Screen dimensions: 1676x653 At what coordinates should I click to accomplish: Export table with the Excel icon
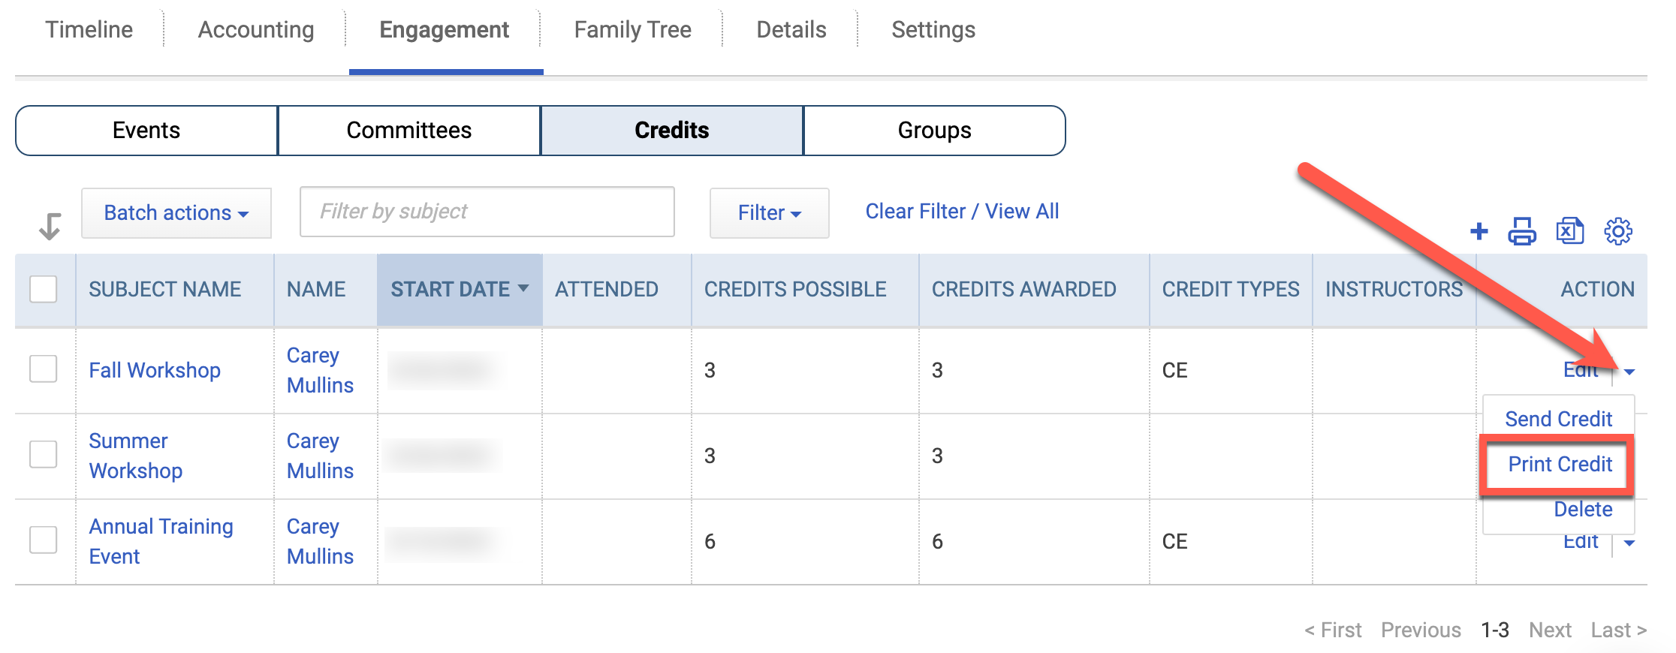(x=1570, y=231)
